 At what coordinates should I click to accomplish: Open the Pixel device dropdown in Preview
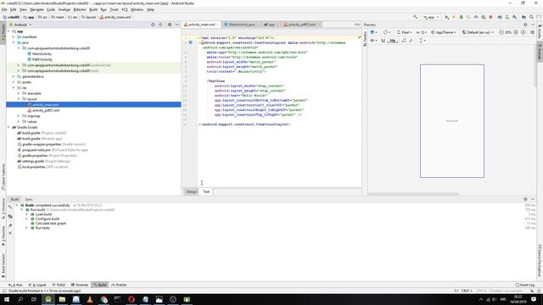coord(404,32)
